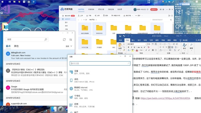Activate the Format Painter in Word
This screenshot has height=113, width=201.
coord(124,50)
